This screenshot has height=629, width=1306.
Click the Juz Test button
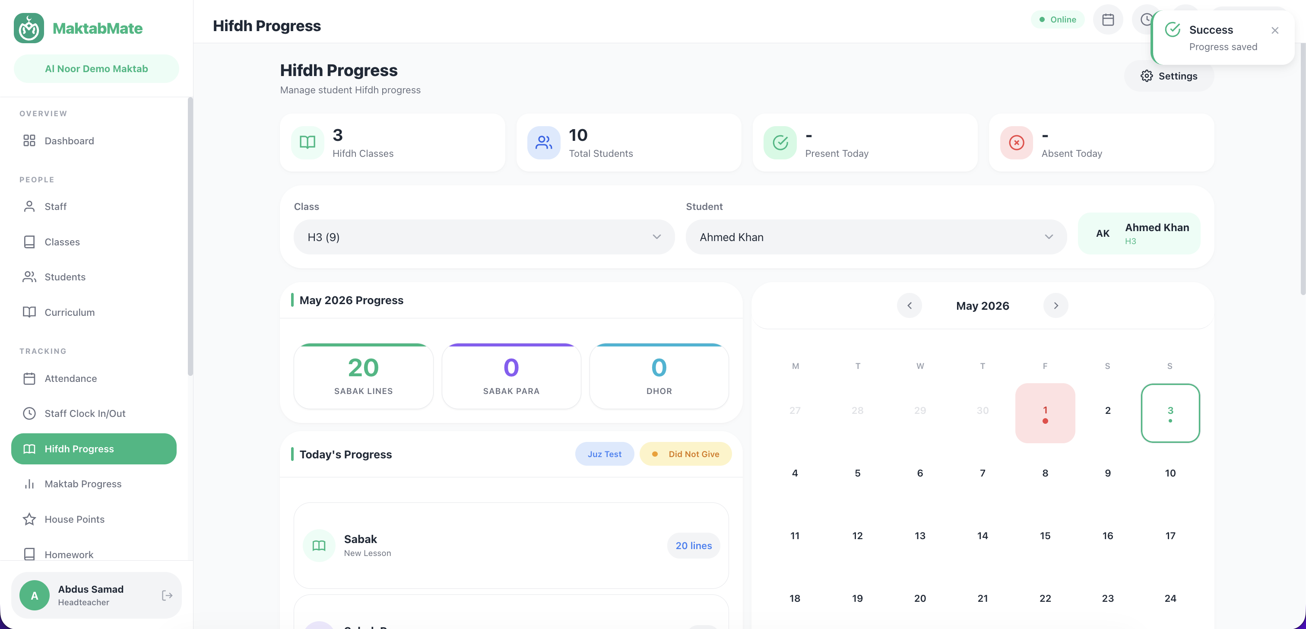(x=604, y=454)
